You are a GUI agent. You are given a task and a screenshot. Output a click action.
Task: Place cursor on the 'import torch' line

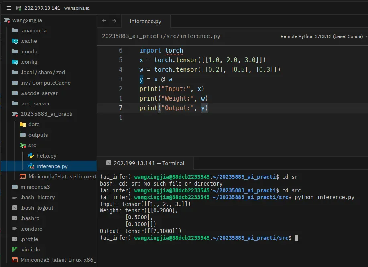click(x=161, y=51)
